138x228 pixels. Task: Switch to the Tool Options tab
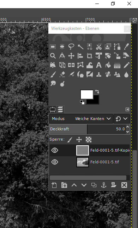coord(53,110)
